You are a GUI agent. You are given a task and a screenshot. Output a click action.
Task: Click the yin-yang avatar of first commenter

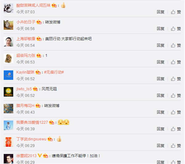[x=8, y=8]
